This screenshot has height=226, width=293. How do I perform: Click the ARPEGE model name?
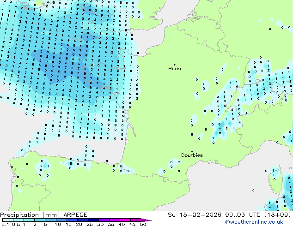(75, 215)
